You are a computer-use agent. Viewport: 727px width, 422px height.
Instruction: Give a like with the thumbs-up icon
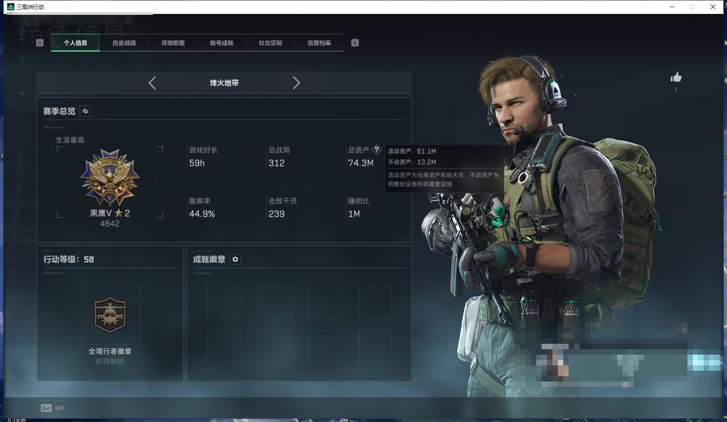click(676, 77)
